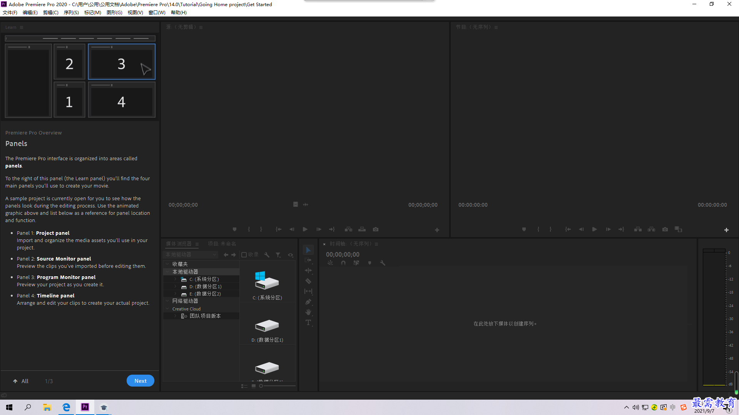Click the text tool in timeline toolbar
Viewport: 739px width, 415px height.
pyautogui.click(x=309, y=323)
